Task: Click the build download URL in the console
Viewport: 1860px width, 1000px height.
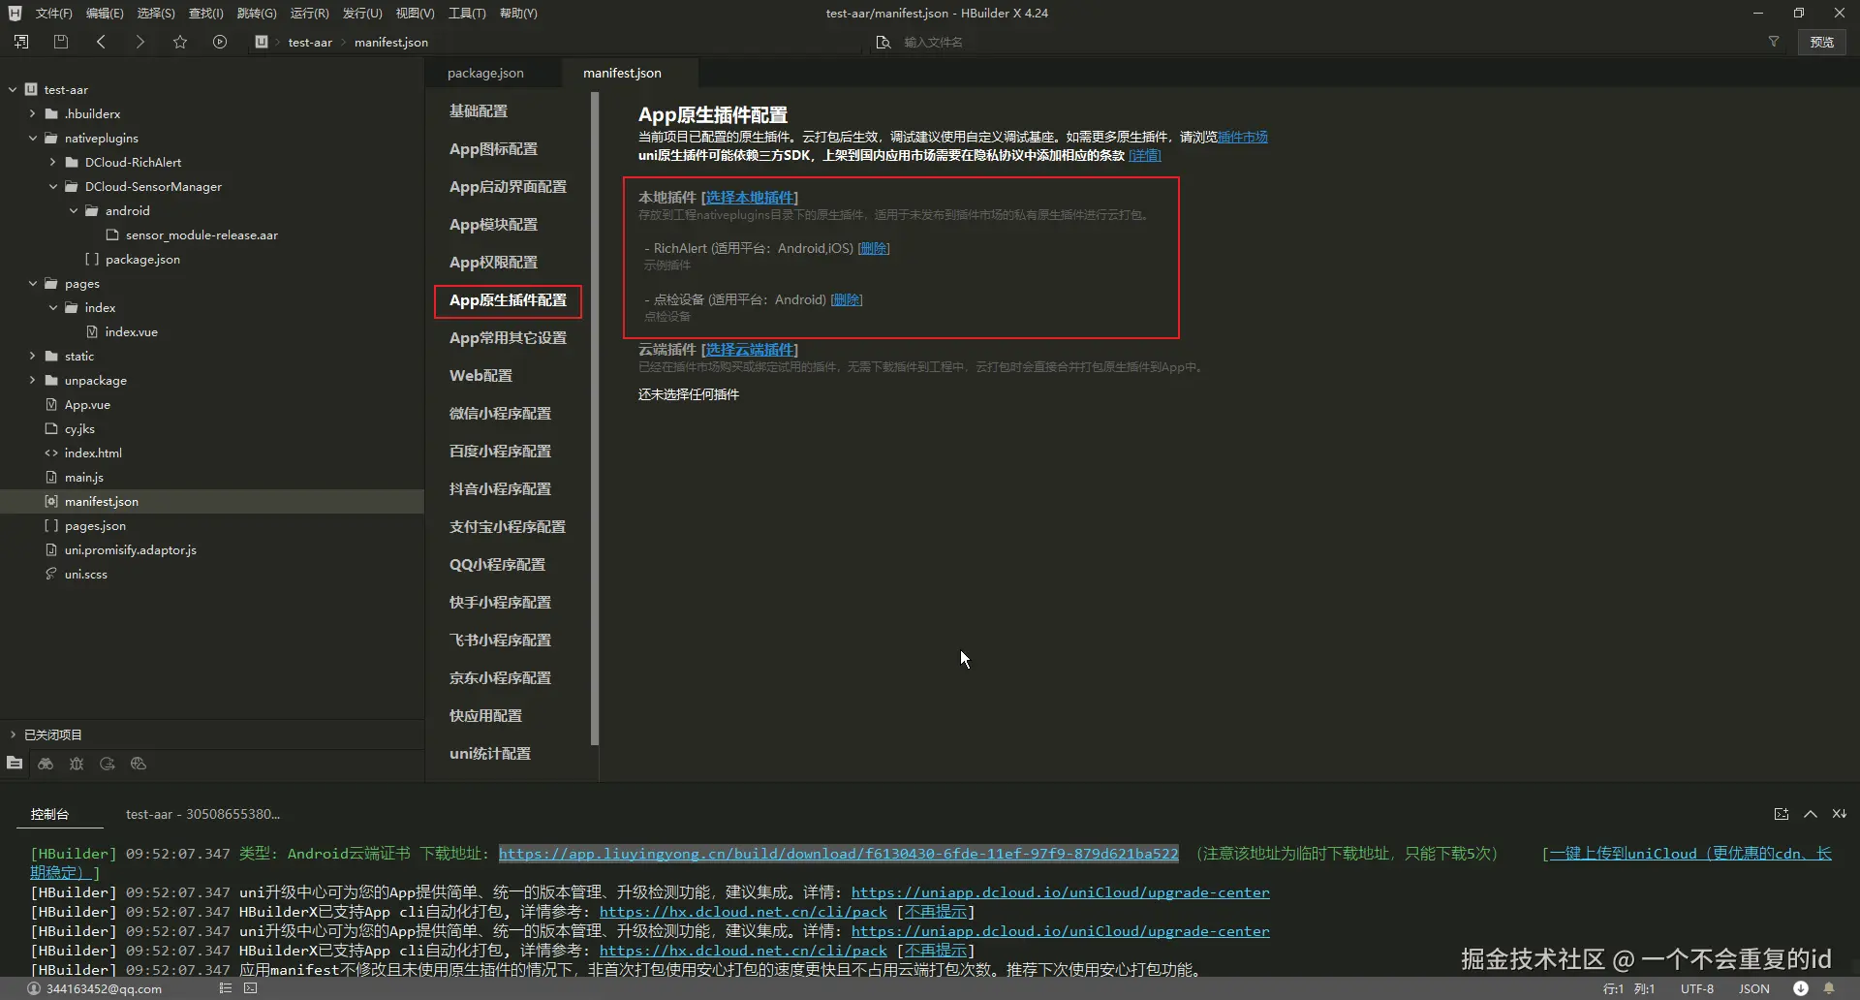Action: [x=839, y=854]
